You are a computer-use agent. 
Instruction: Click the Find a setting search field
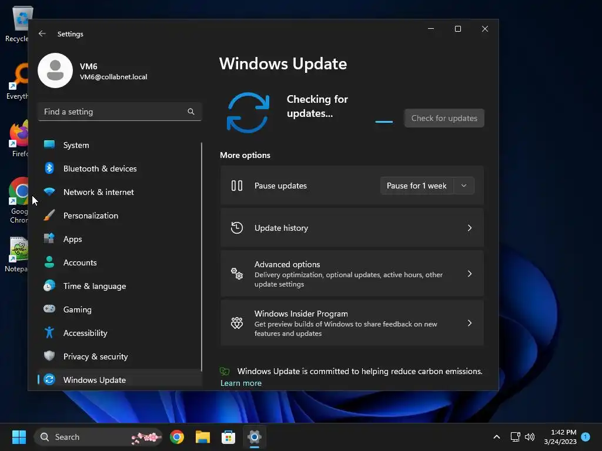click(119, 112)
